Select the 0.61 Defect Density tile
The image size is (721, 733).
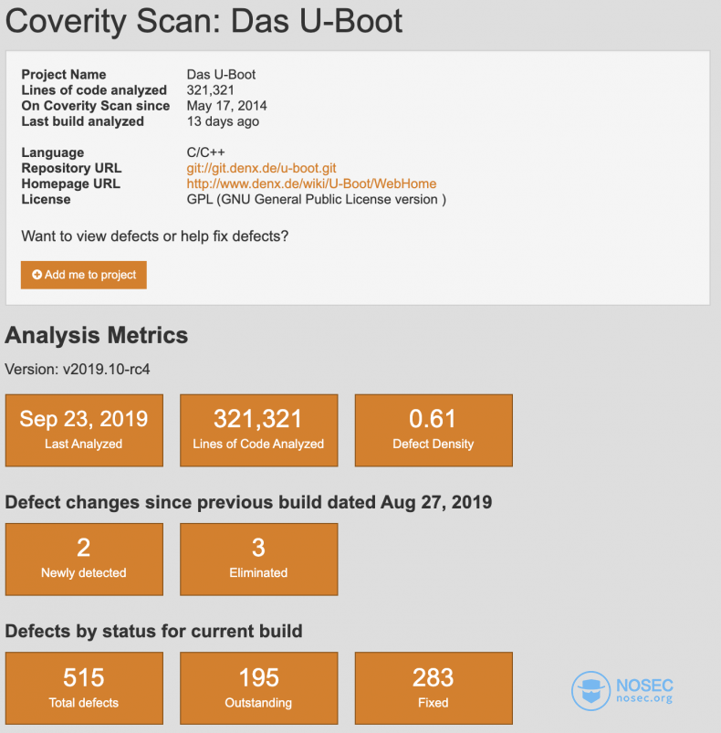434,430
